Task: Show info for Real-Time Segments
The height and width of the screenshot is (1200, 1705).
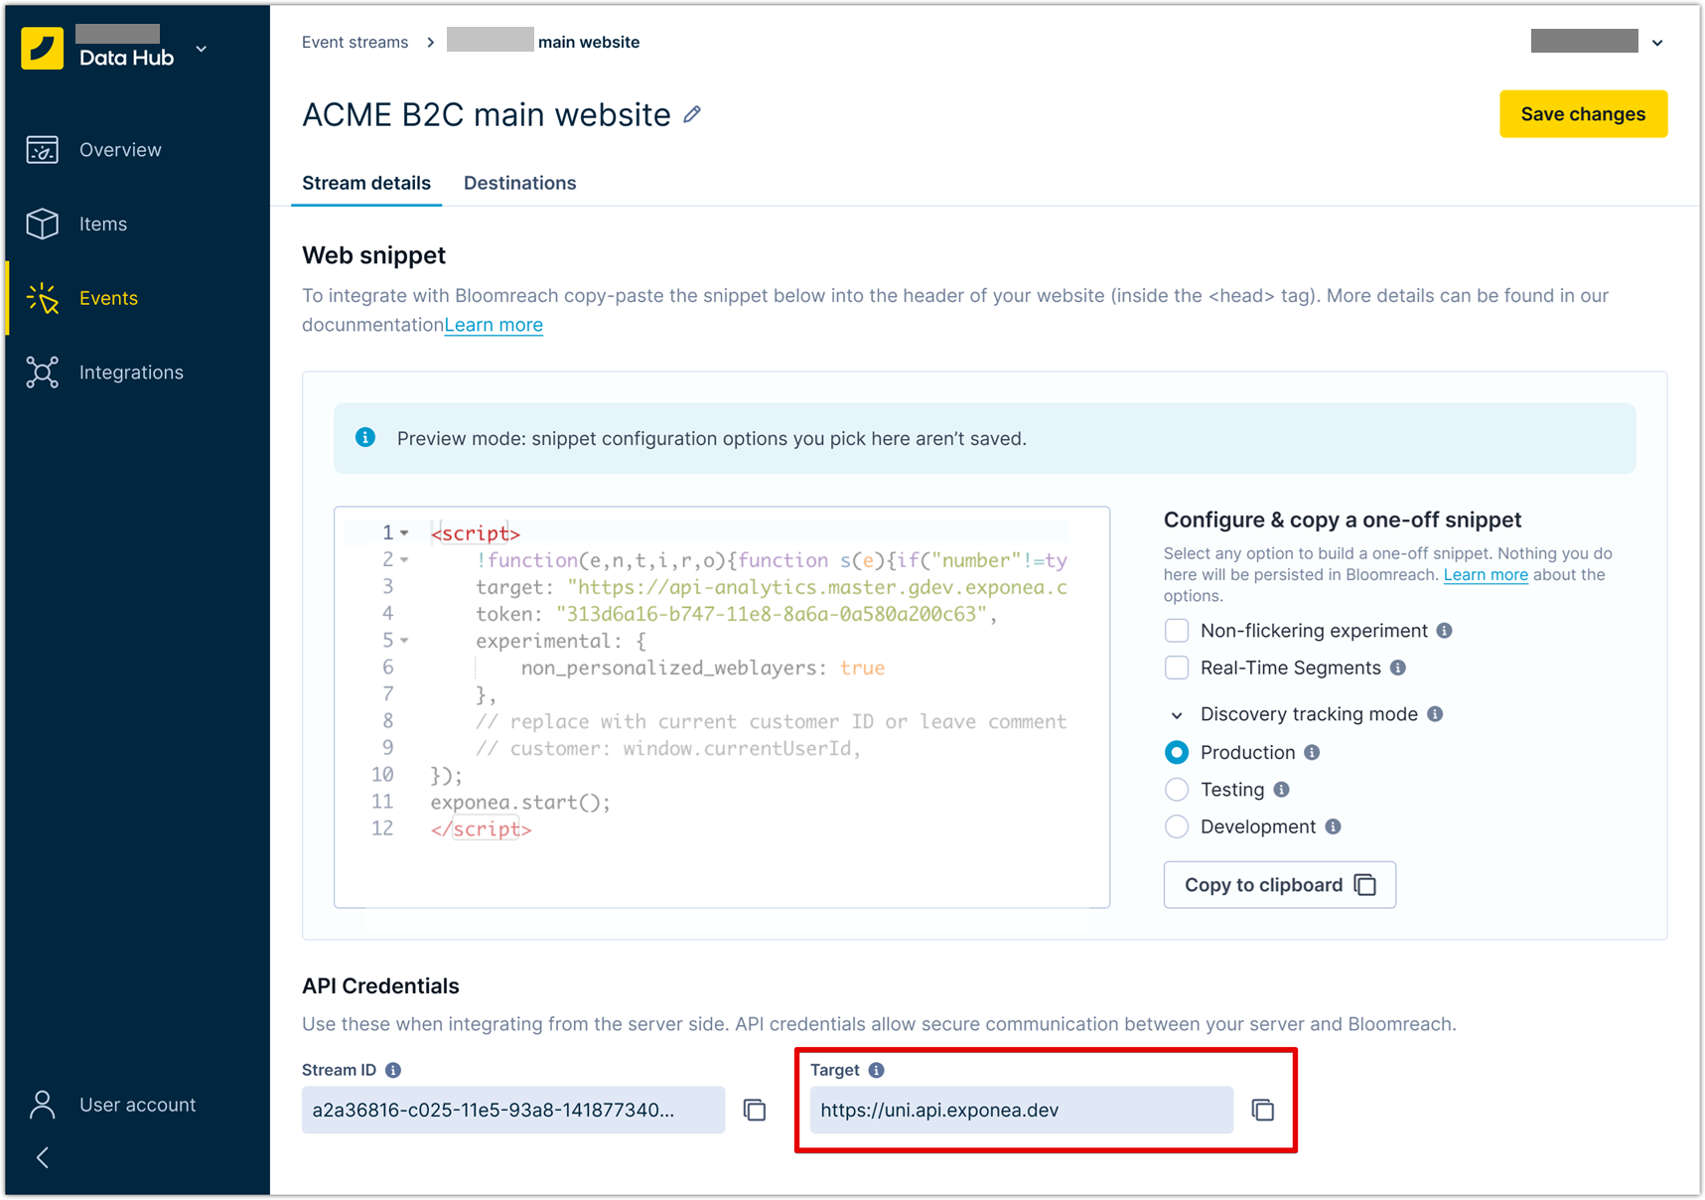Action: [1398, 668]
